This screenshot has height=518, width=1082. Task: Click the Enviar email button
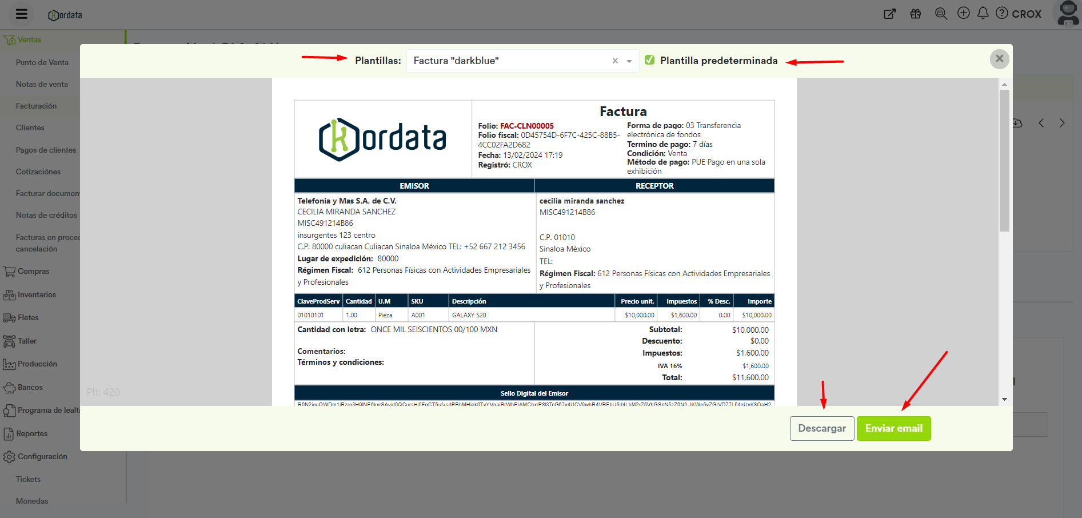pos(893,428)
